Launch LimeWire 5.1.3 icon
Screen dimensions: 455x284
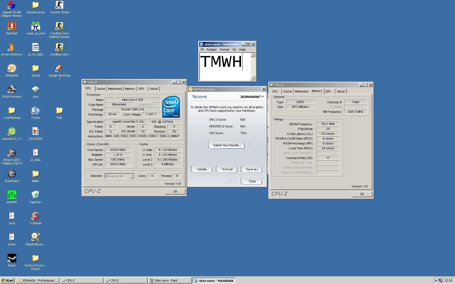tap(12, 134)
